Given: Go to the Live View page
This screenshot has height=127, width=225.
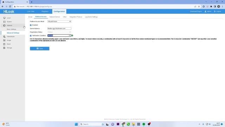Looking at the screenshot, I should tap(31, 11).
